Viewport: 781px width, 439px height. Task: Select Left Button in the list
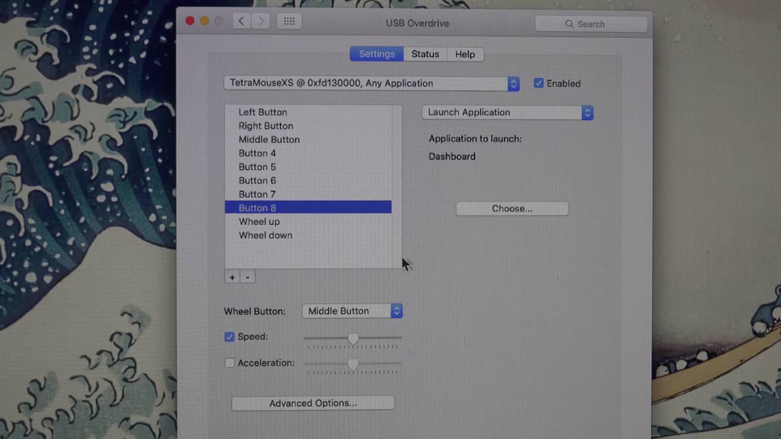pos(308,112)
